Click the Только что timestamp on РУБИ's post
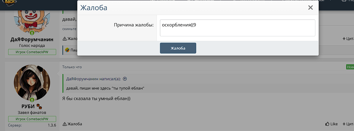Screen dimensions: 354x131 click(x=72, y=67)
